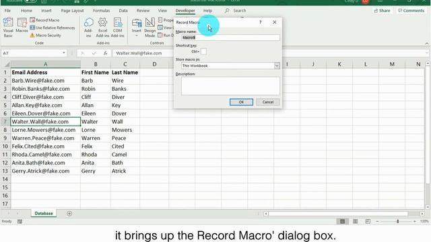This screenshot has width=431, height=242.
Task: Open the Help tab
Action: click(x=208, y=11)
